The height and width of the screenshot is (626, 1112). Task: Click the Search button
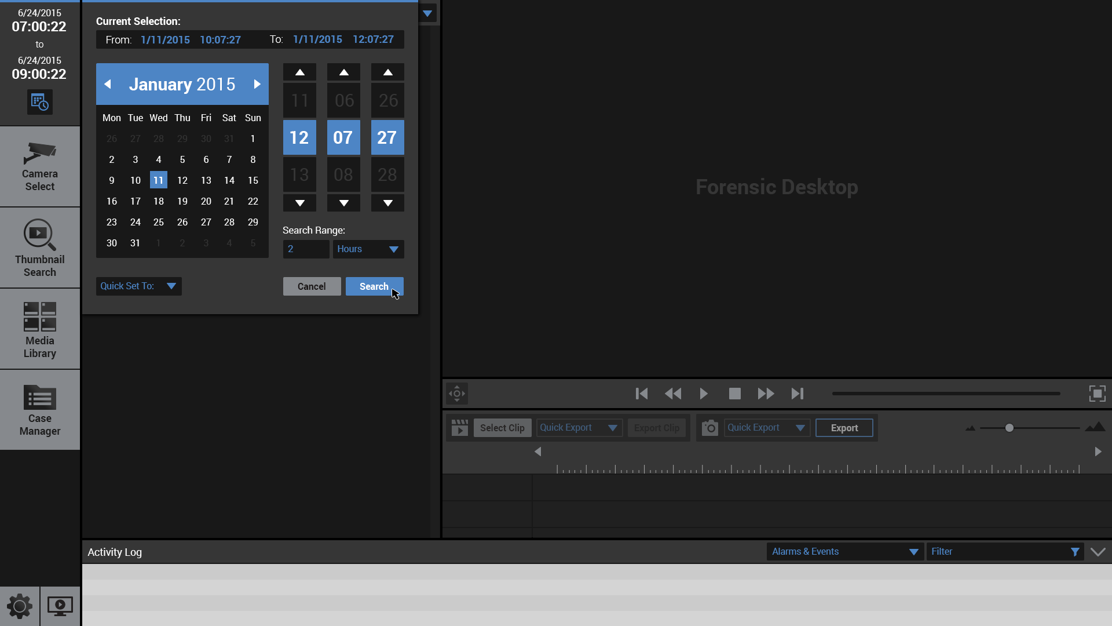click(x=374, y=286)
